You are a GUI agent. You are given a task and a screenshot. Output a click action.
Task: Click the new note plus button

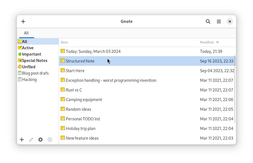pos(23,21)
